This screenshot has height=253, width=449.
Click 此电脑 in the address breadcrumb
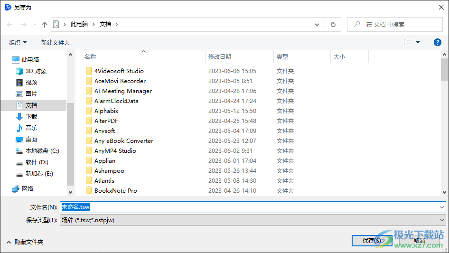(x=79, y=24)
